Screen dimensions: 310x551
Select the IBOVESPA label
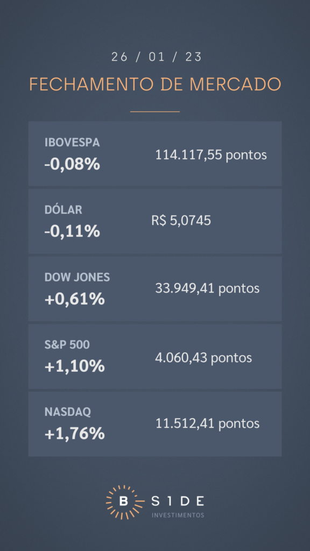(73, 142)
